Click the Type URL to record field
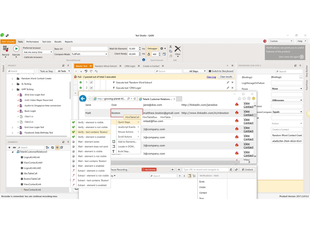The image size is (310, 232). tap(205, 169)
